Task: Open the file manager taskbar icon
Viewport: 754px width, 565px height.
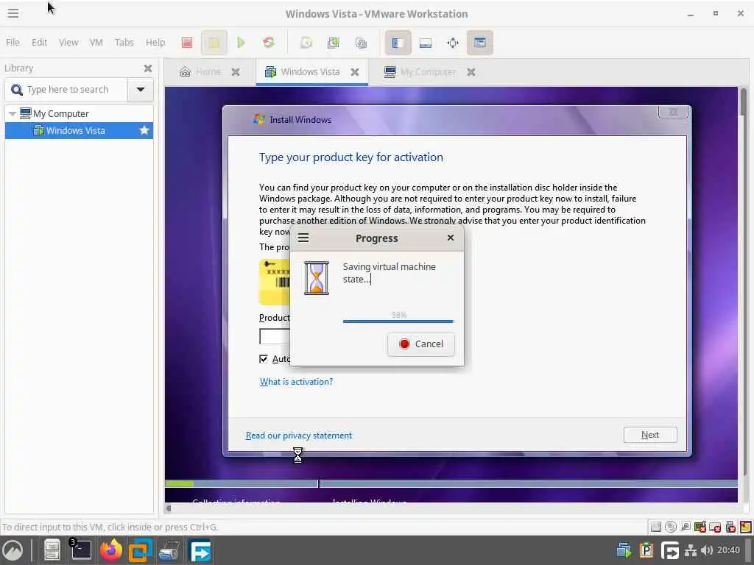Action: [52, 550]
